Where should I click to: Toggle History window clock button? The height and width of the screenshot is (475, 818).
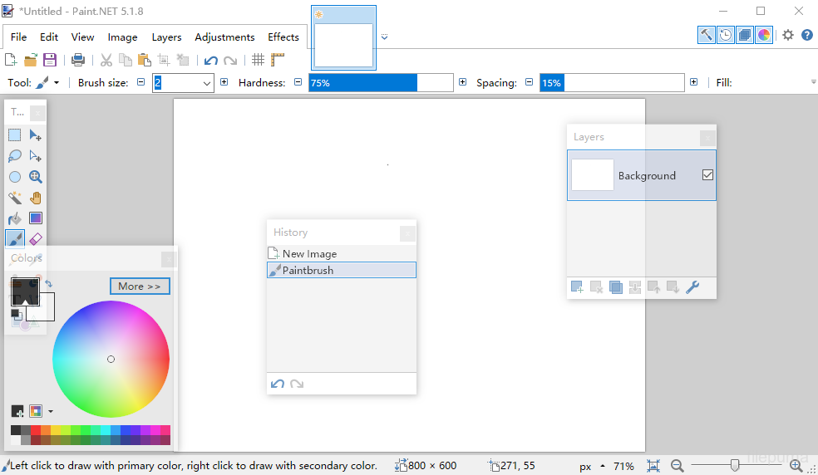pyautogui.click(x=726, y=35)
